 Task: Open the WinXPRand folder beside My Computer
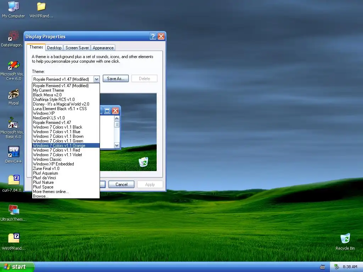(x=41, y=9)
